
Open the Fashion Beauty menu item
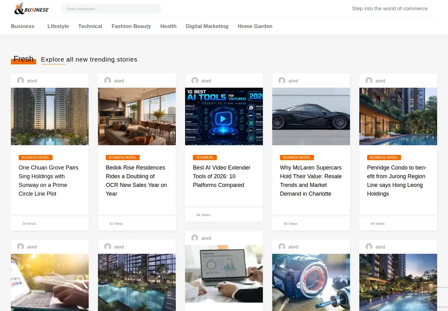(131, 26)
